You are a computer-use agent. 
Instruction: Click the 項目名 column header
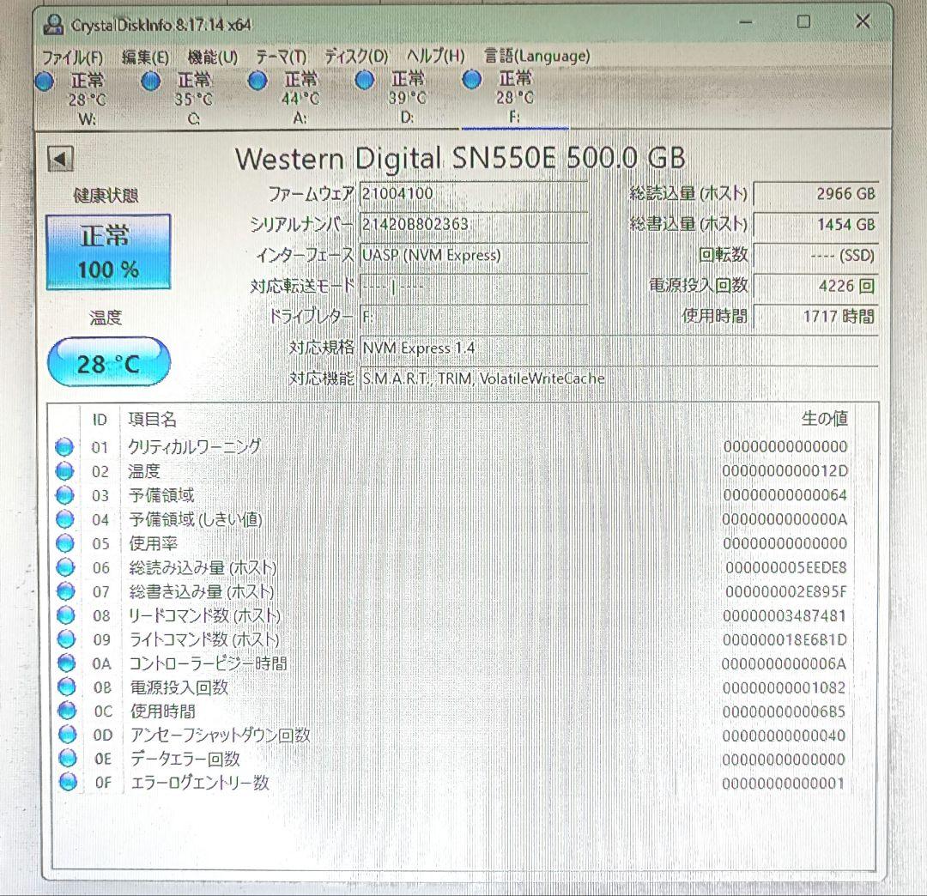coord(153,419)
